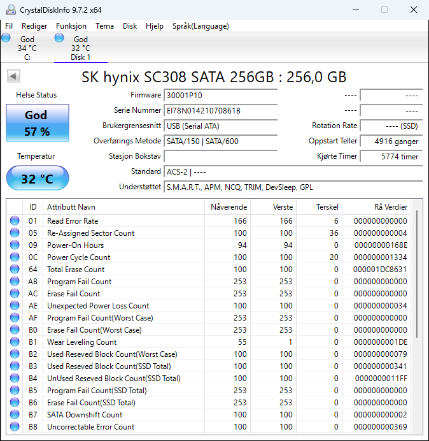Click the status icon for Wear Leveling Count

pos(15,342)
